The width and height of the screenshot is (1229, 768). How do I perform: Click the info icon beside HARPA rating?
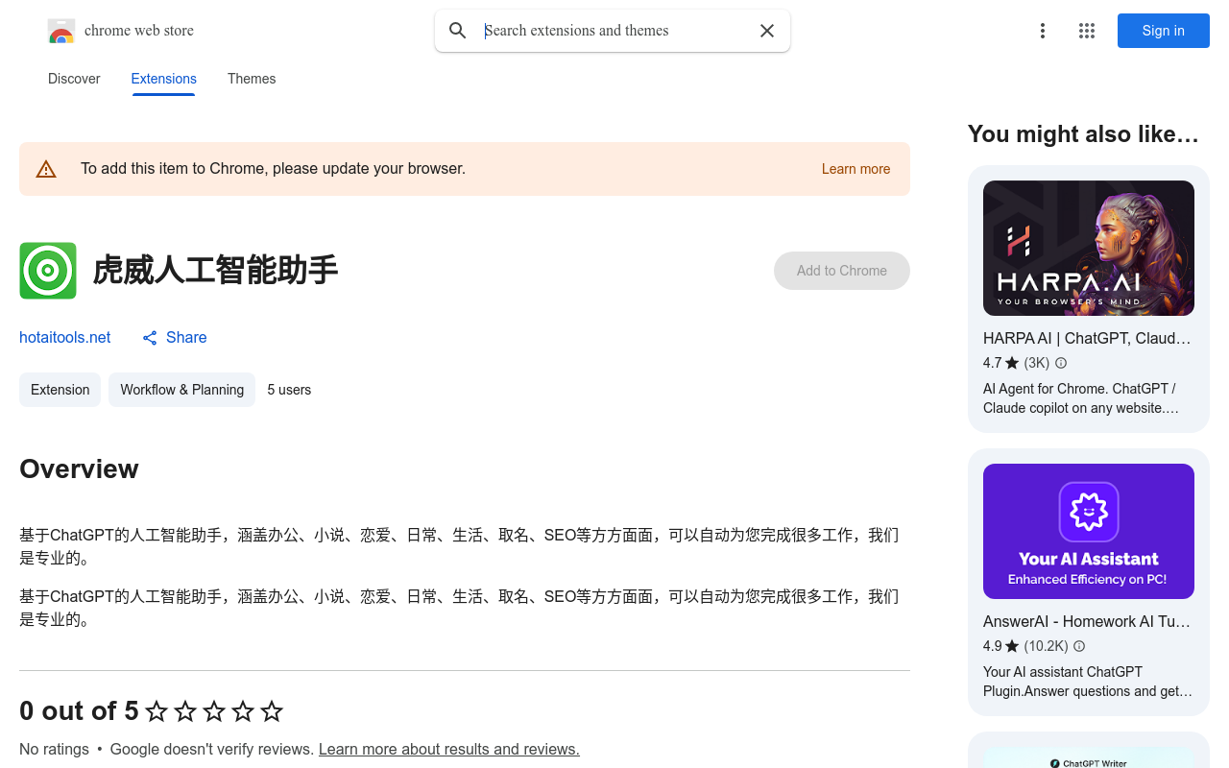pos(1061,363)
